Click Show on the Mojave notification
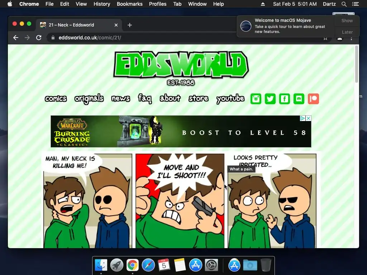 [x=347, y=20]
